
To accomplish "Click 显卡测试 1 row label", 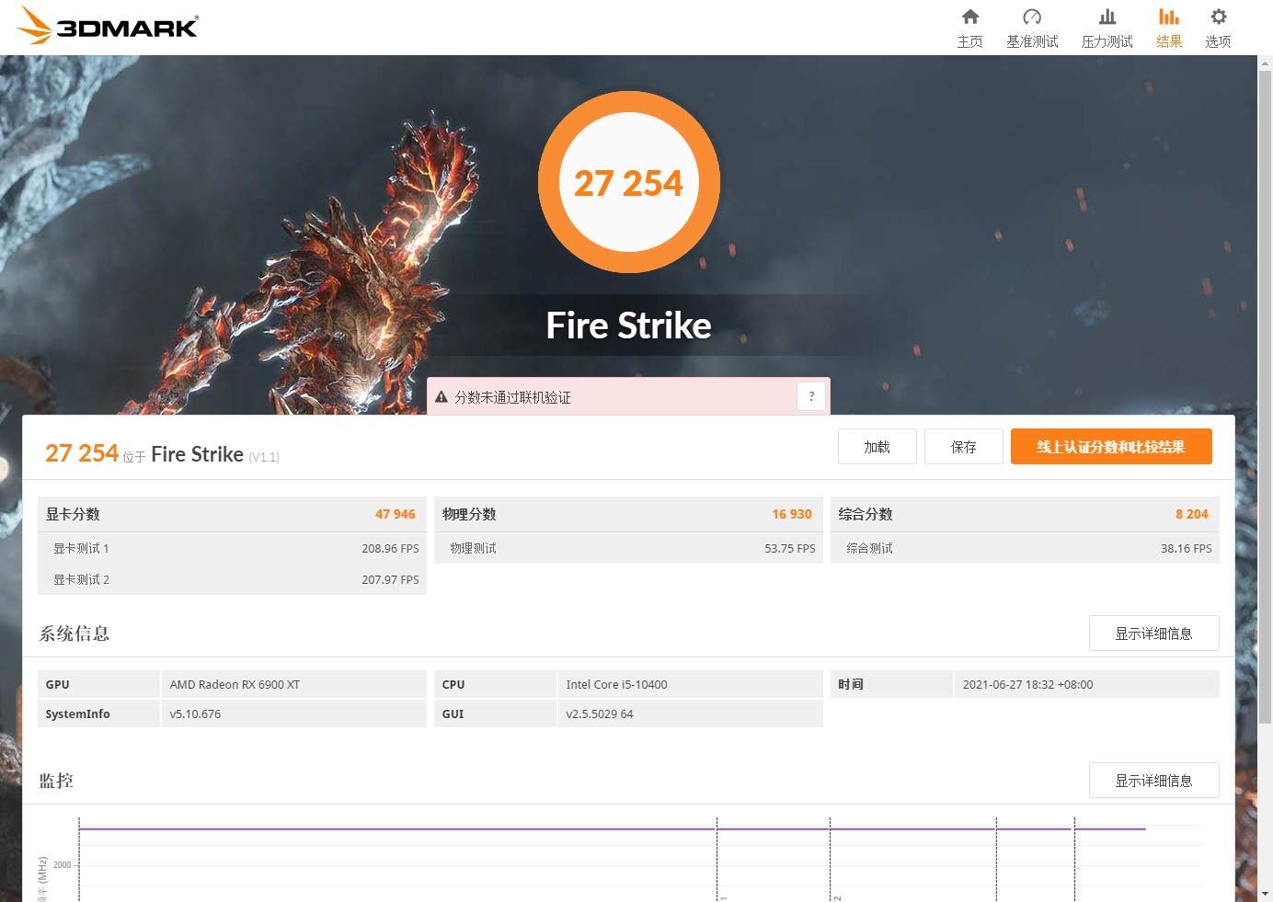I will click(x=81, y=548).
